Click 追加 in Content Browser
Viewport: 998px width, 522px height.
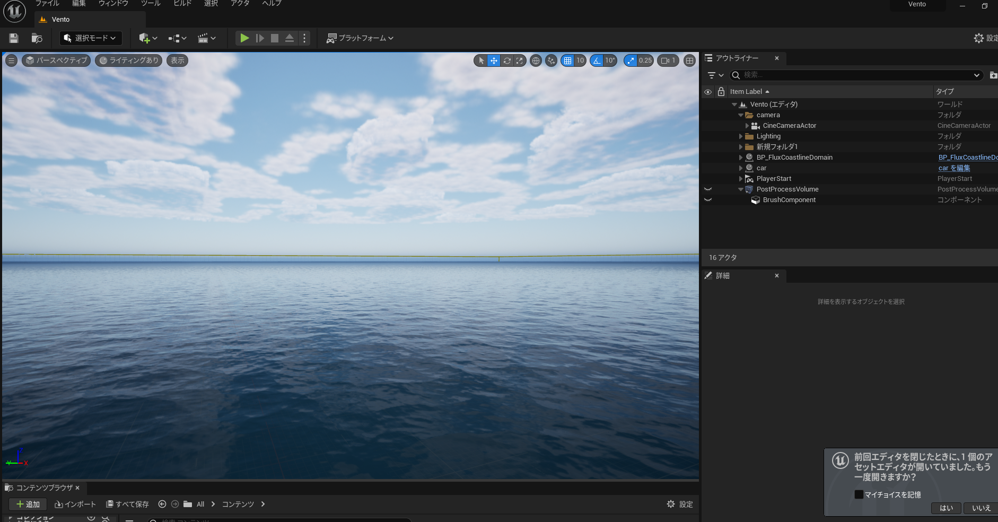[x=28, y=504]
